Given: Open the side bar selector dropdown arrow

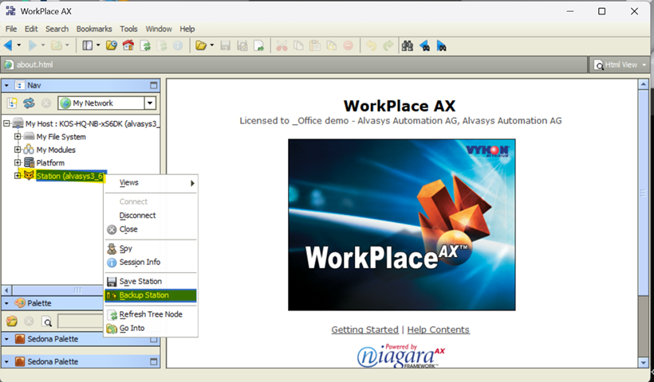Looking at the screenshot, I should (98, 45).
